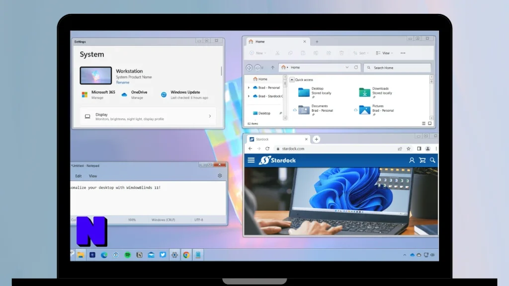Collapse the Quick access group
509x286 pixels.
tap(292, 79)
